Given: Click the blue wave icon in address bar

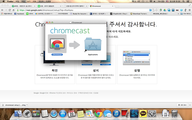Looking at the screenshot, I should (150, 10).
